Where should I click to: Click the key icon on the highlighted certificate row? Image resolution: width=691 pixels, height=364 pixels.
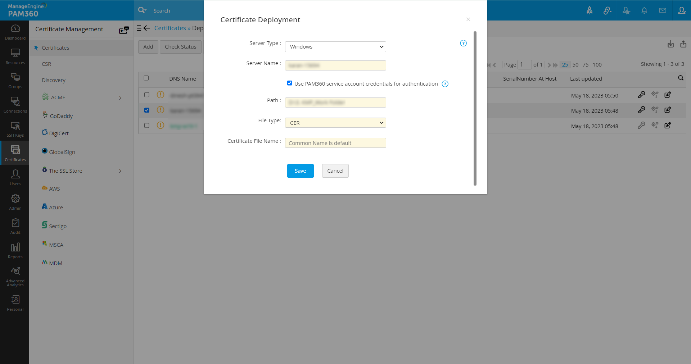(642, 110)
